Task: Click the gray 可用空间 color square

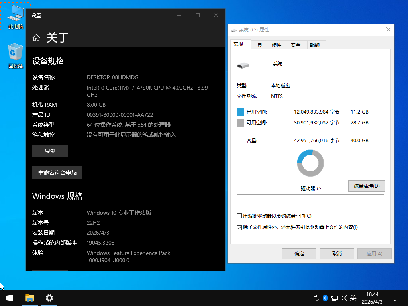Action: pos(240,123)
